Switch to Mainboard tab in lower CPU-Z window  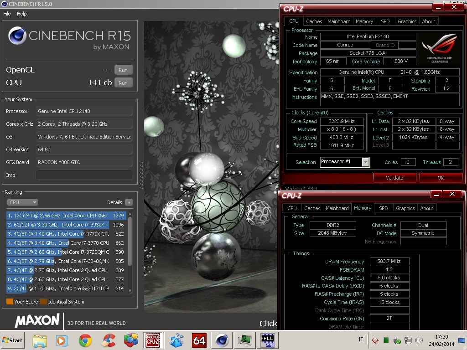pos(337,208)
